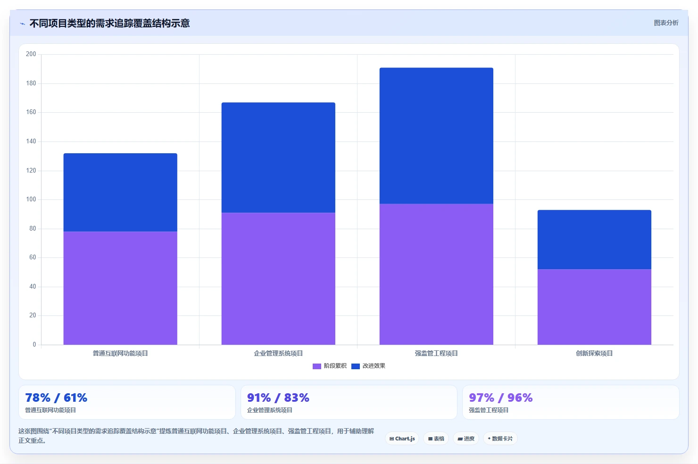Click blue bar segment for 创新探索项目

click(x=594, y=240)
